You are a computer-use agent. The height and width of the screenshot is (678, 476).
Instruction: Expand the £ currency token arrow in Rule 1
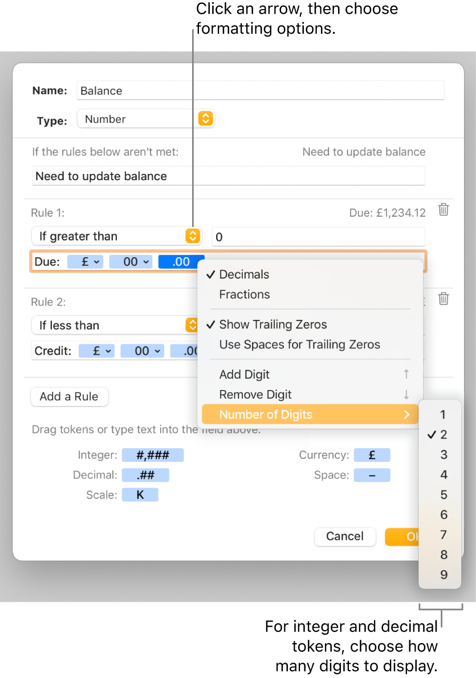[97, 262]
